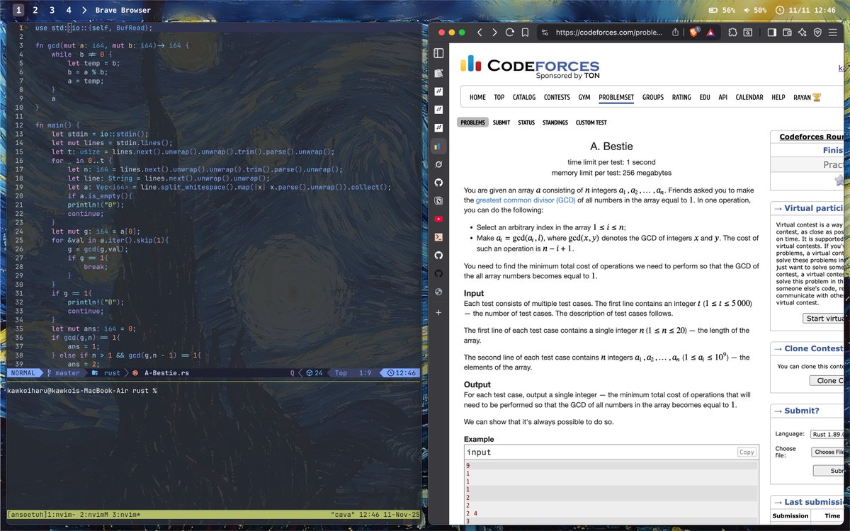Screen dimensions: 850x531
Task: Switch to workspace 2 in top bar
Action: 35,10
